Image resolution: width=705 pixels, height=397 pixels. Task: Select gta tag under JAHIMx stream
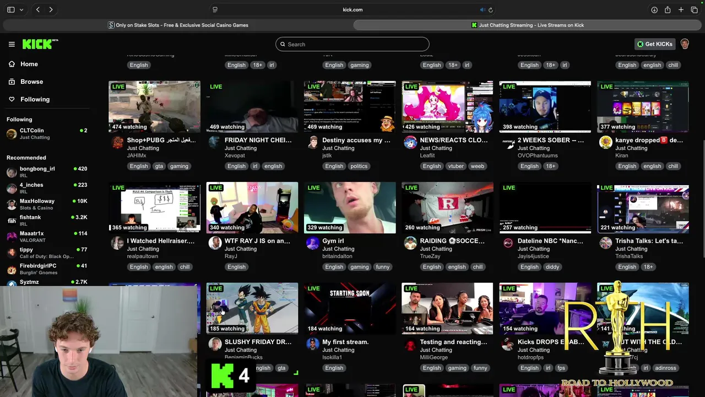[159, 166]
